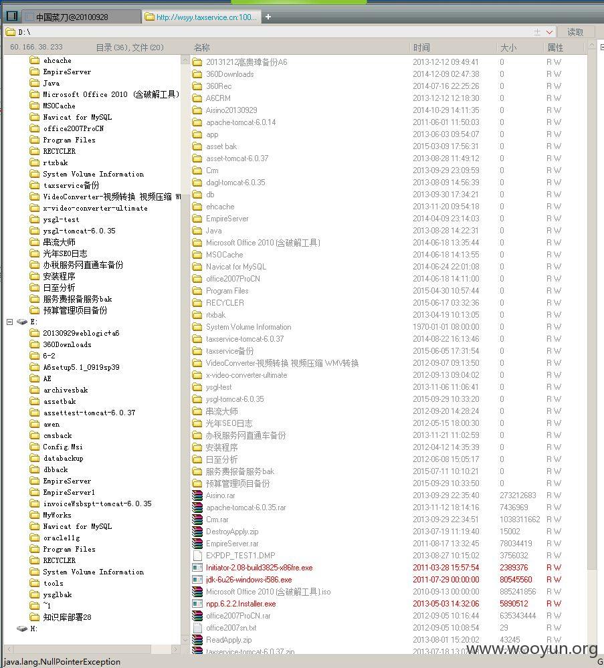Click ysgl-tomcat-6.0.35 folder in left tree
604x668 pixels.
point(80,231)
